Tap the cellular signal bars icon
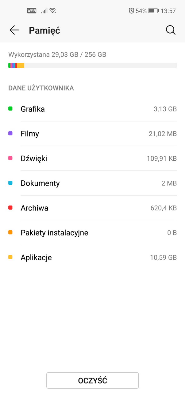Viewport: 185px width, 397px height. (x=44, y=11)
